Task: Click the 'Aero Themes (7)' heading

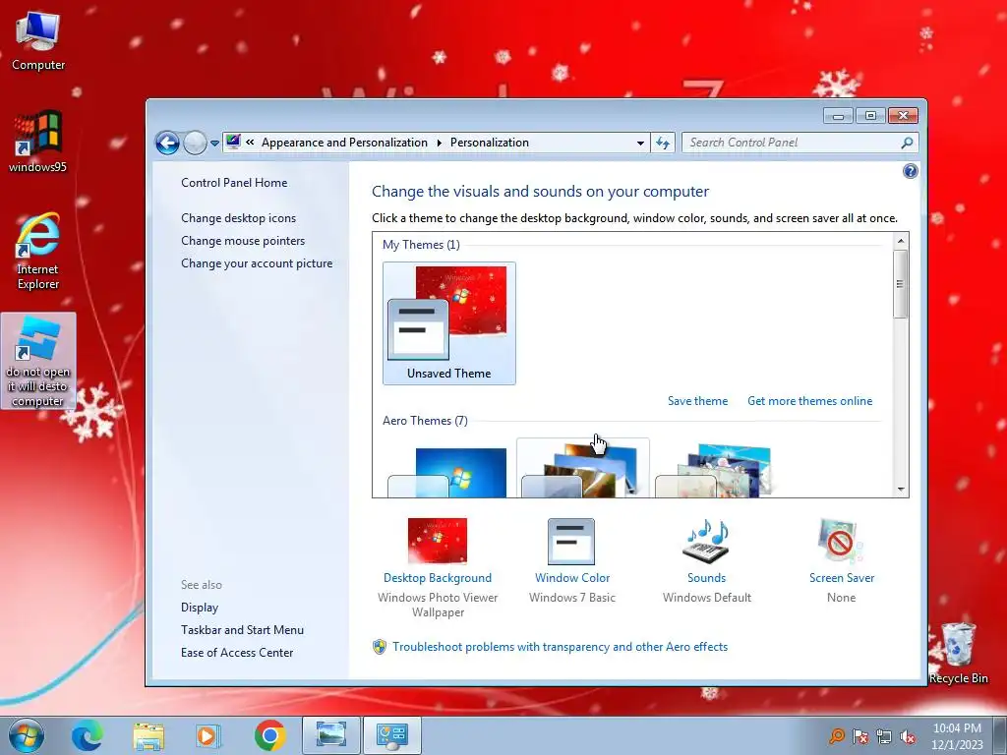Action: (425, 421)
